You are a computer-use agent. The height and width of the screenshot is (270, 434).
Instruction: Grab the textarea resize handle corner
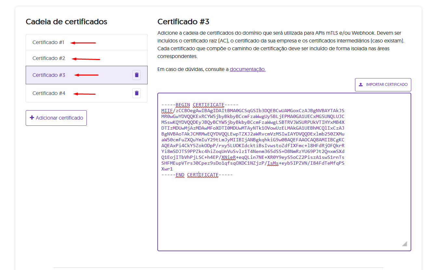coord(405,244)
